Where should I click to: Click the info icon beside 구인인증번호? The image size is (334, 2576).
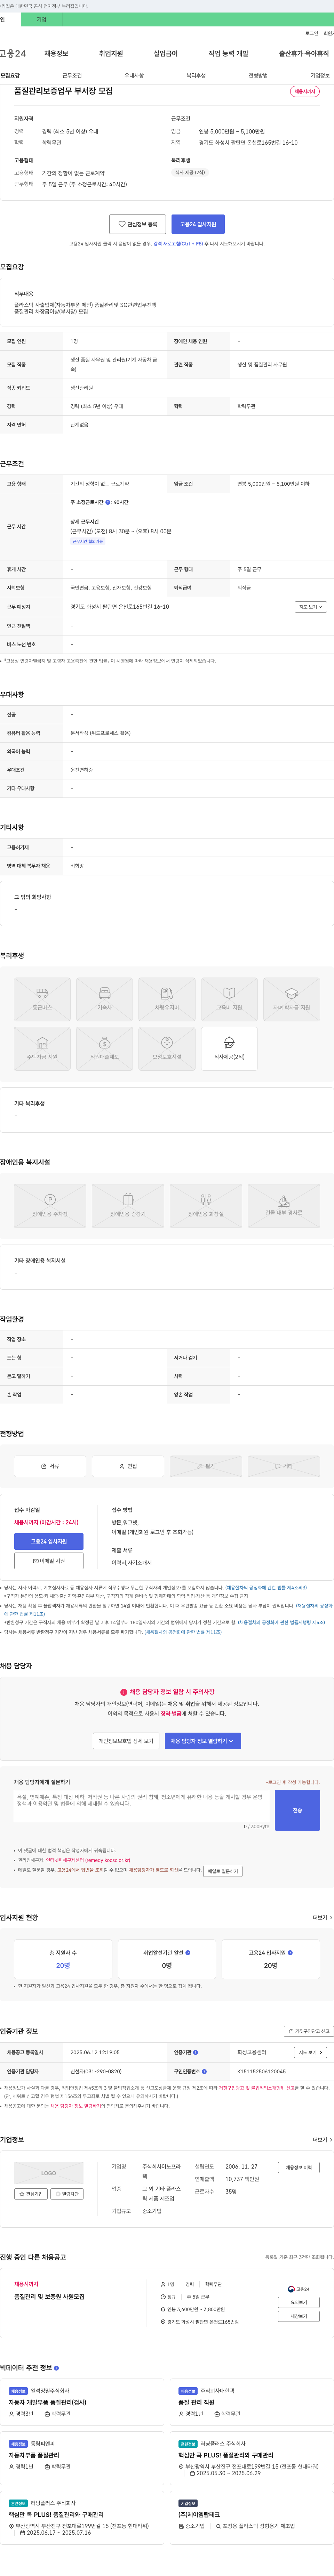click(204, 2071)
